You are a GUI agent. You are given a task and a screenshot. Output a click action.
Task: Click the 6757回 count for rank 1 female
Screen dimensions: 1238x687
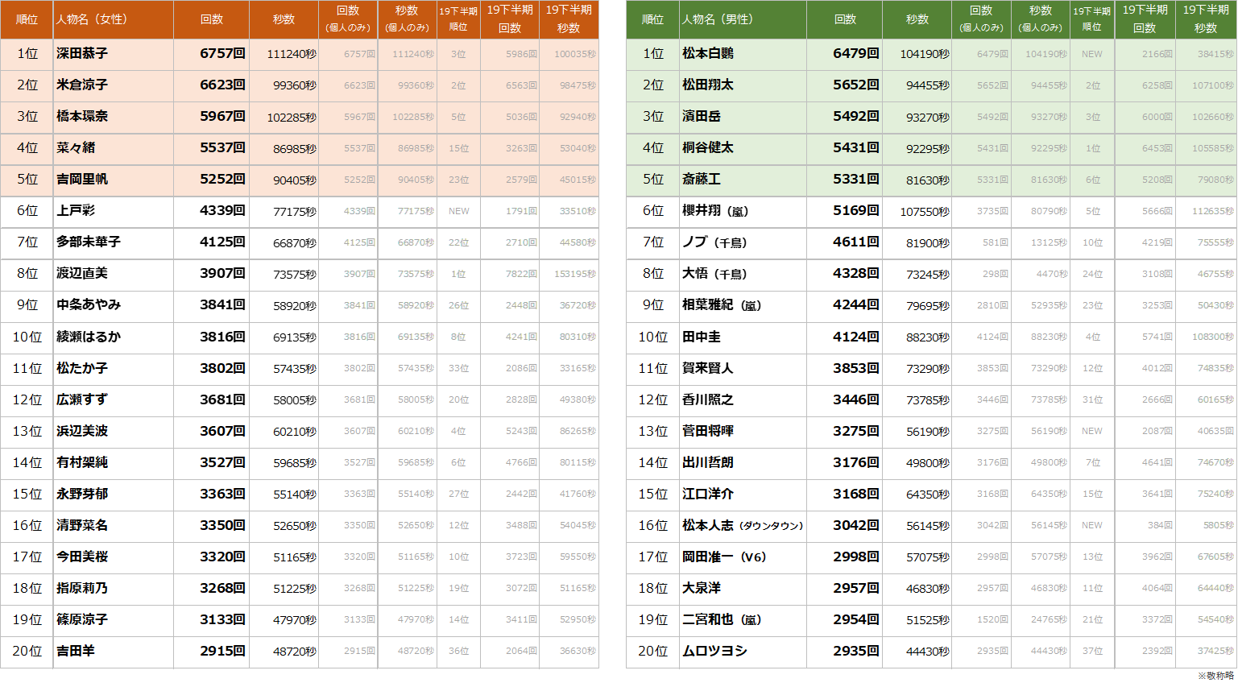coord(222,54)
